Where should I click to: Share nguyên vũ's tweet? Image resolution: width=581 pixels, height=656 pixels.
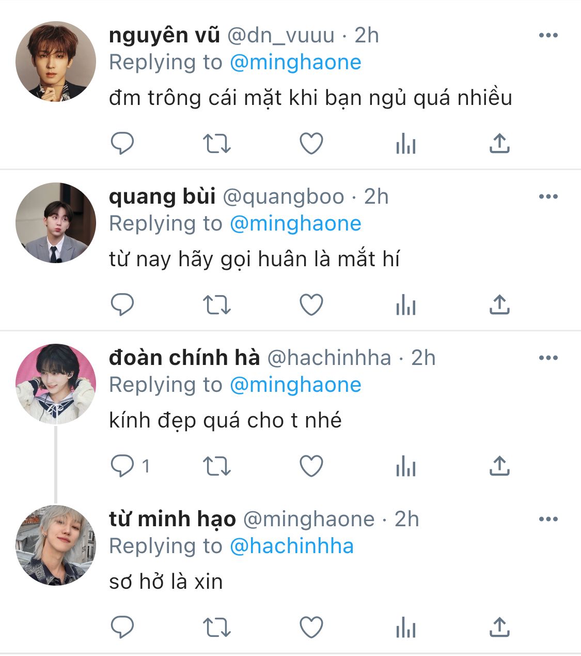[x=499, y=144]
